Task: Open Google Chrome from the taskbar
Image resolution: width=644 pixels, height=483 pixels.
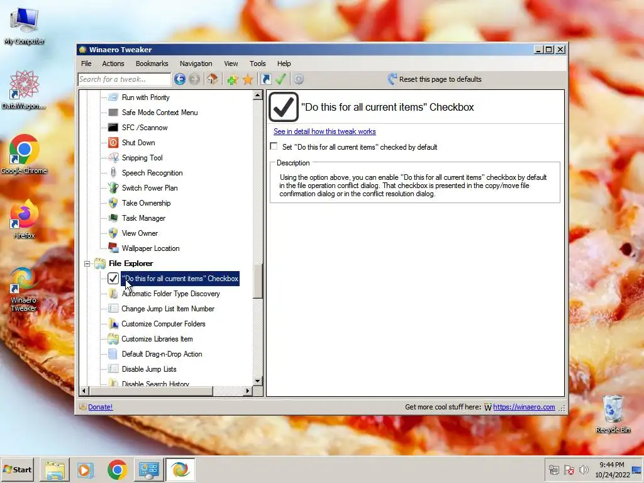Action: click(118, 469)
